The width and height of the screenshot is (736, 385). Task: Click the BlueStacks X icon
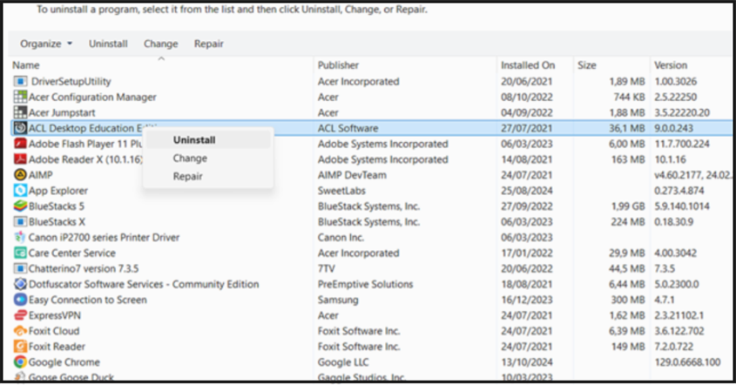20,221
